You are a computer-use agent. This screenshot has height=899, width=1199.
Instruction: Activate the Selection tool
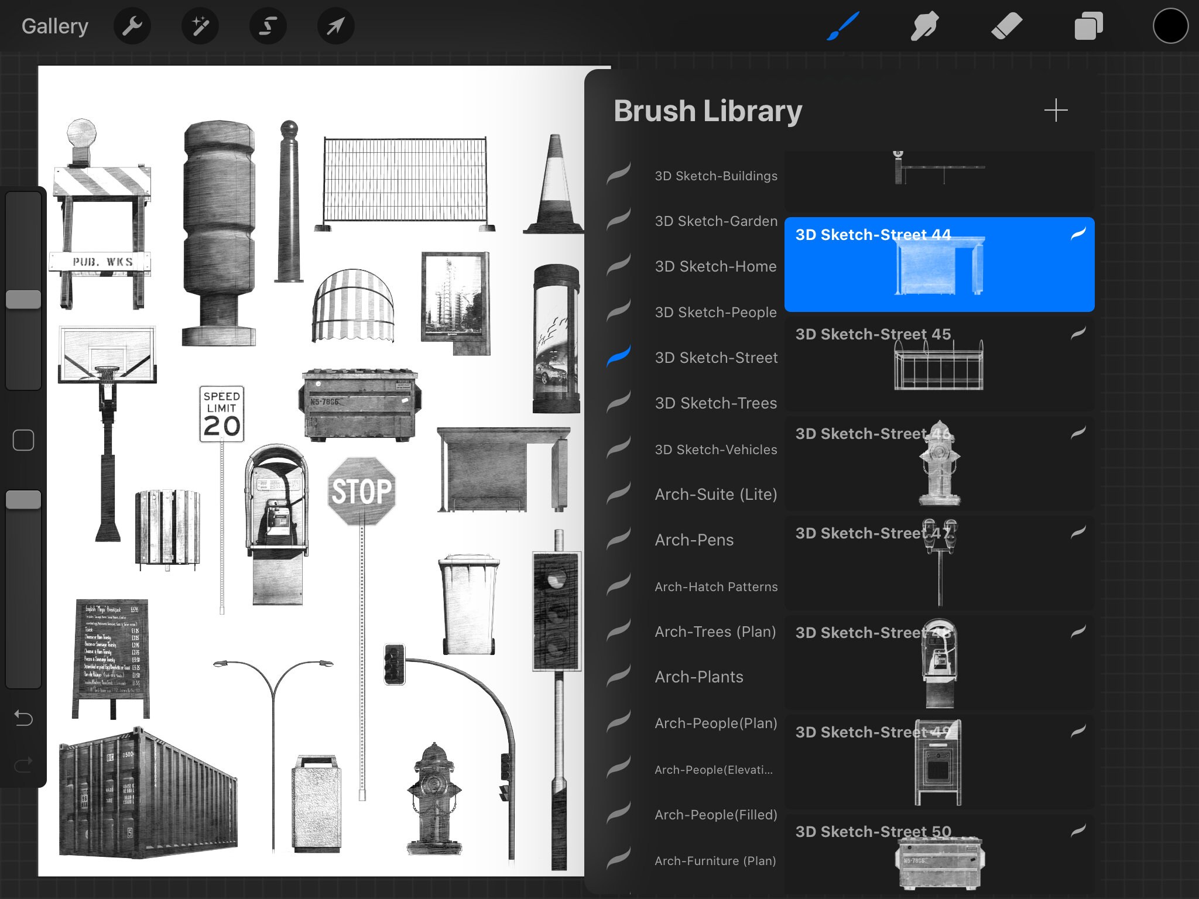point(268,26)
